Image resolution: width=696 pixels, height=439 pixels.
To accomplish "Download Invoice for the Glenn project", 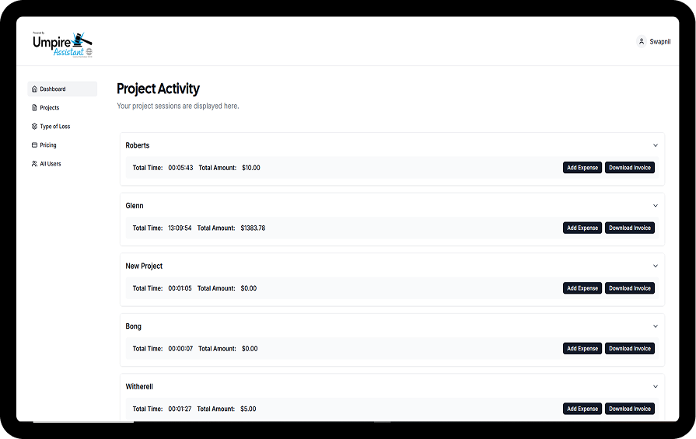I will [630, 228].
